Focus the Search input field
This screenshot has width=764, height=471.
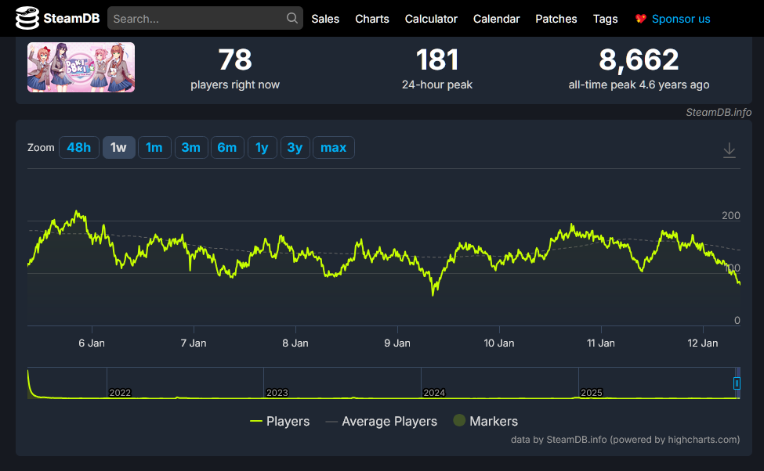pyautogui.click(x=205, y=19)
